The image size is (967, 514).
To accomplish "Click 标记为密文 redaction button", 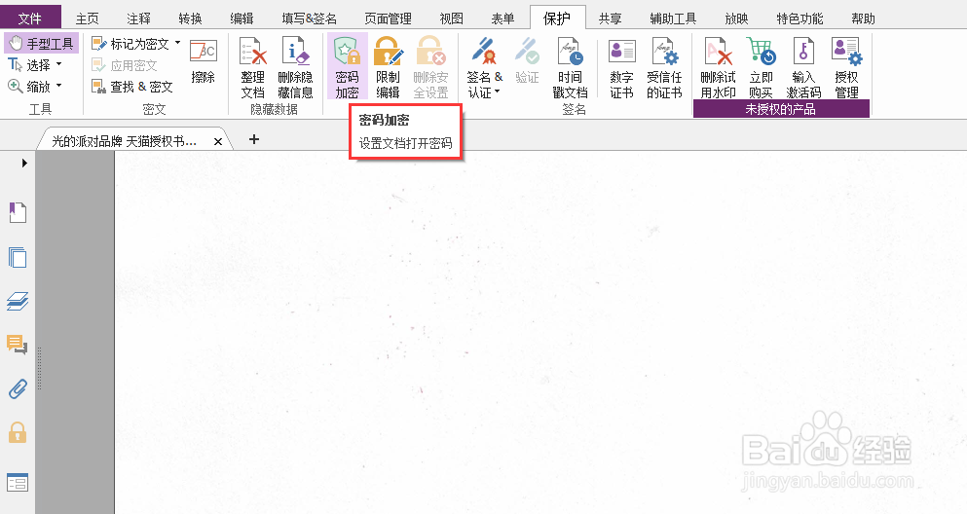I will [x=130, y=44].
